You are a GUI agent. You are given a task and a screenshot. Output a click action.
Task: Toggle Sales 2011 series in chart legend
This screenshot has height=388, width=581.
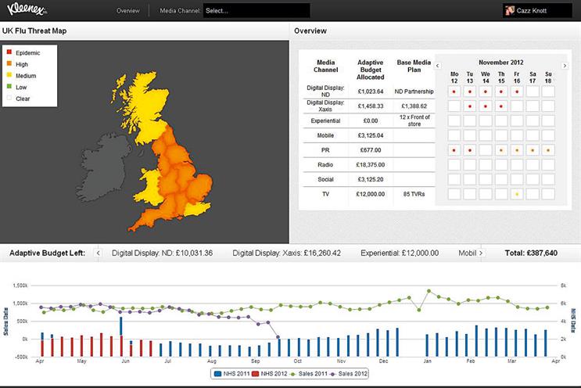pyautogui.click(x=309, y=374)
